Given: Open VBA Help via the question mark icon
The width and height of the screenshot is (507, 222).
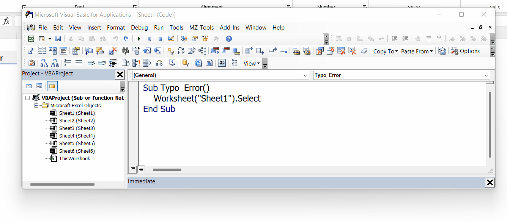Looking at the screenshot, I should click(x=228, y=38).
